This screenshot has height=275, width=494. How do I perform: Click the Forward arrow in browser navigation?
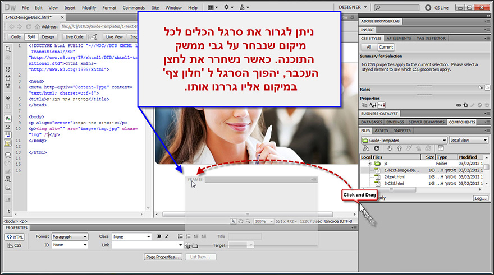pyautogui.click(x=20, y=27)
